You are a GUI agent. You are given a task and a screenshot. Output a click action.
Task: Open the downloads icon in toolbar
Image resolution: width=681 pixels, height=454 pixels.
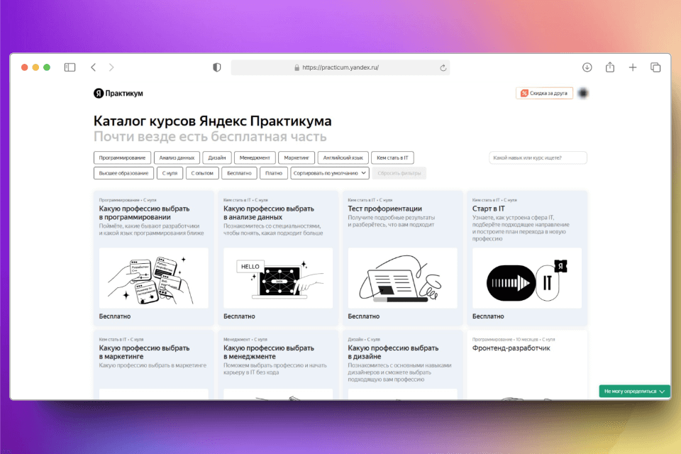[x=587, y=67]
